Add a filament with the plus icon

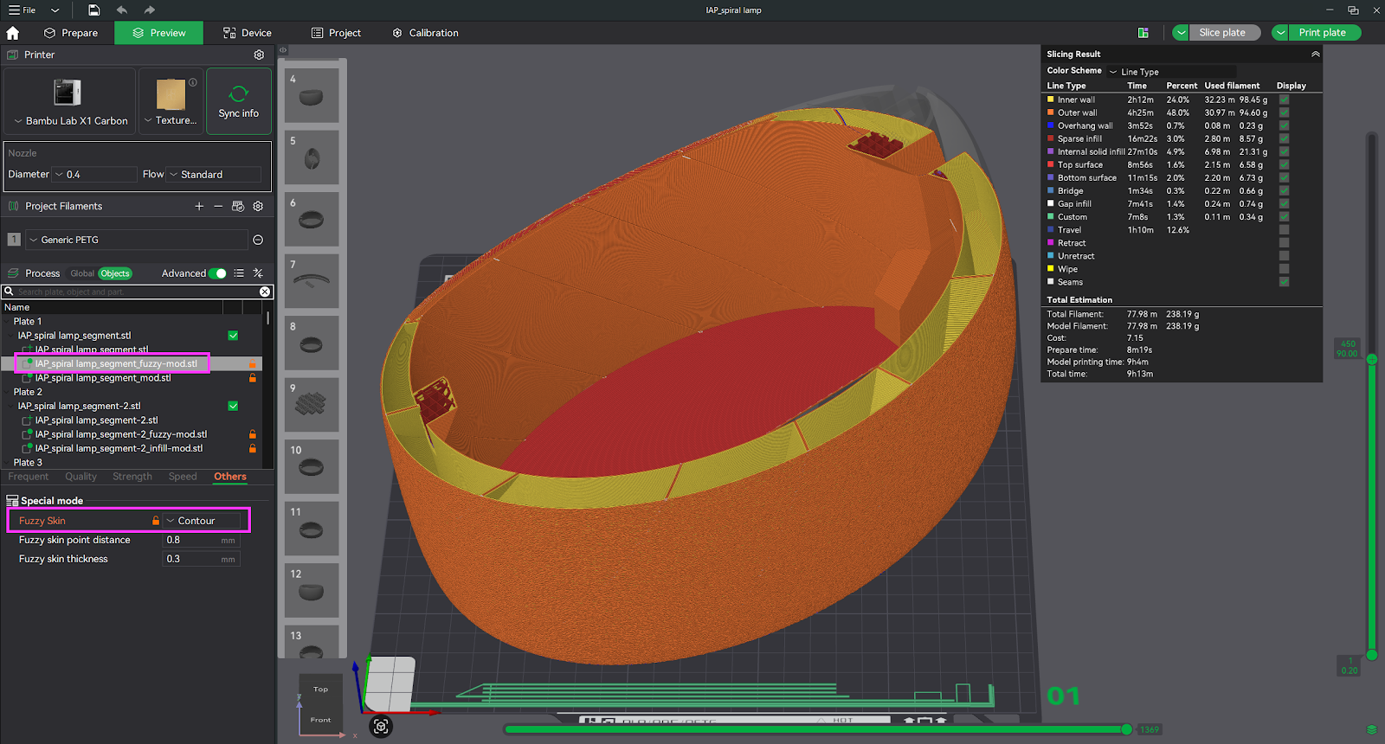[x=199, y=206]
